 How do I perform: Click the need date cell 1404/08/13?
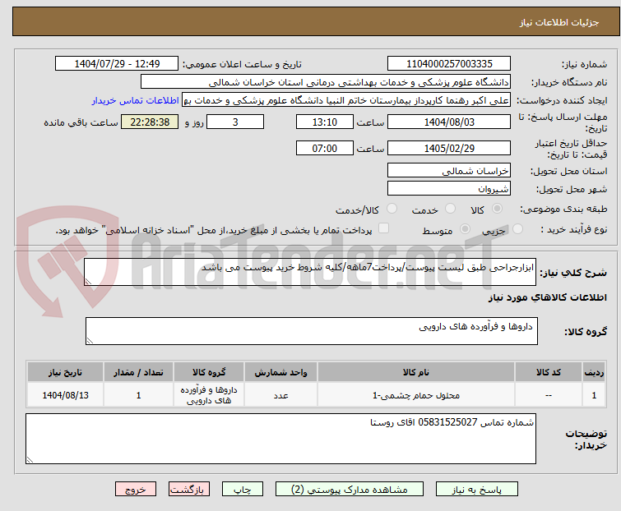tap(65, 395)
